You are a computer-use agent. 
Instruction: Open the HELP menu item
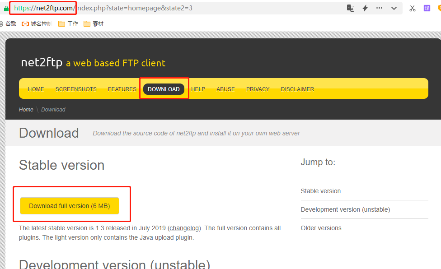(198, 89)
